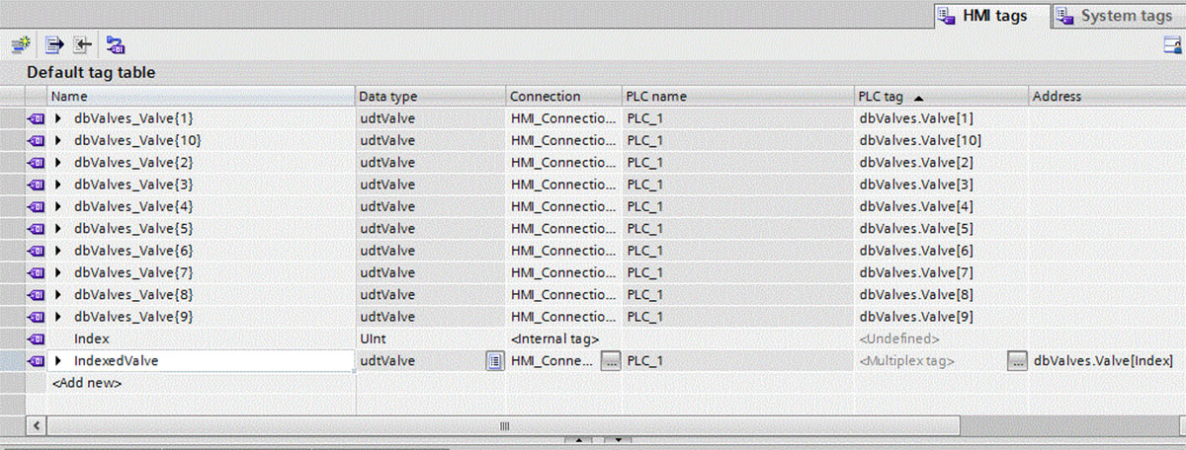This screenshot has width=1186, height=450.
Task: Click the up arrow on the pane splitter
Action: [x=576, y=440]
